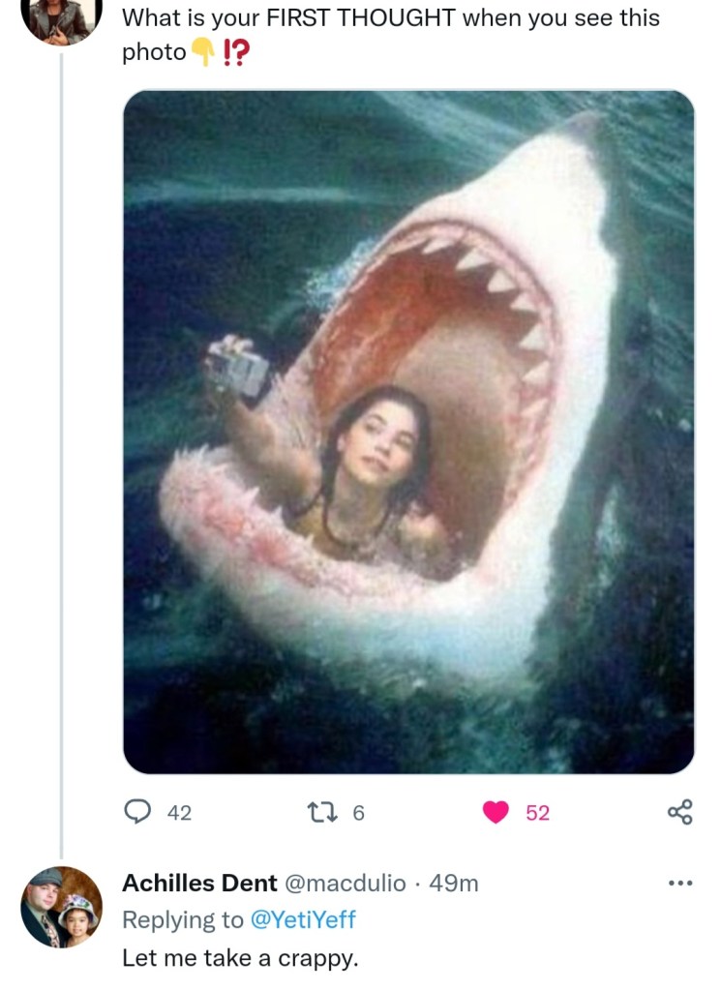The height and width of the screenshot is (990, 721).
Task: Tap the 6 retweets count
Action: tap(358, 813)
